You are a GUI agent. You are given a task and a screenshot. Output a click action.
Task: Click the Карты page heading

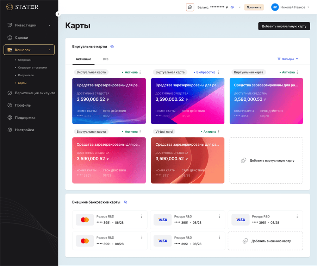coord(78,26)
